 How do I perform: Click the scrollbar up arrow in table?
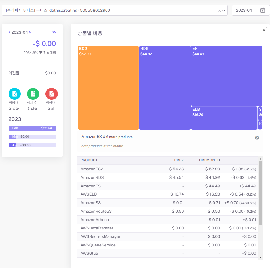click(260, 159)
